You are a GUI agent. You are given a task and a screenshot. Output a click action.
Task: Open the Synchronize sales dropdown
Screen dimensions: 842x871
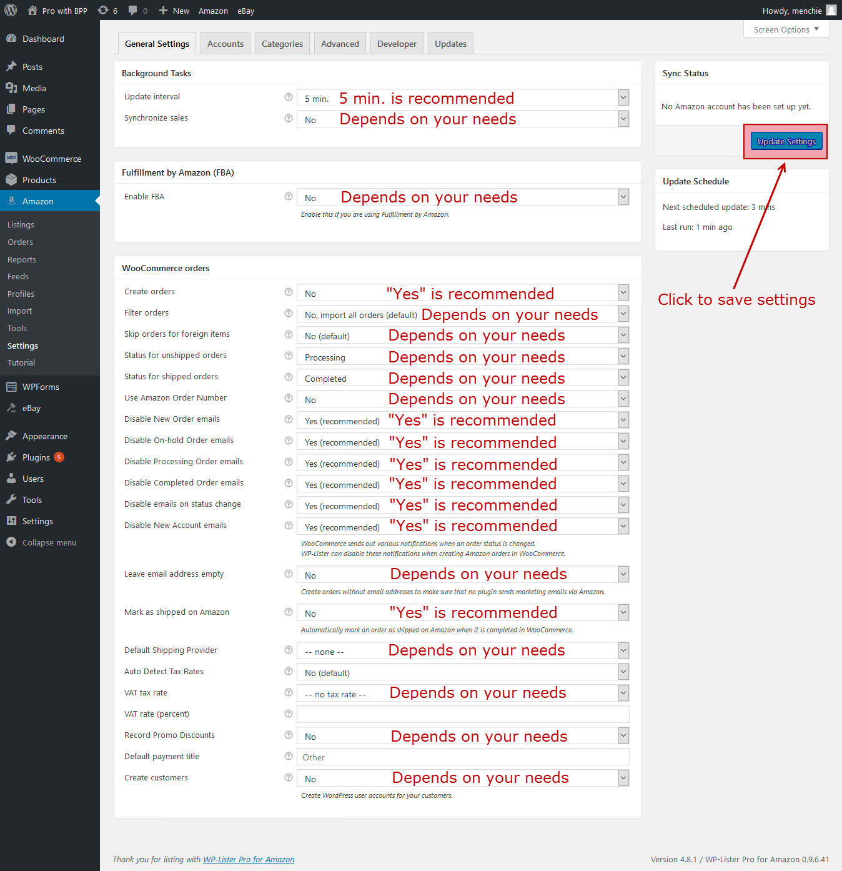click(463, 119)
